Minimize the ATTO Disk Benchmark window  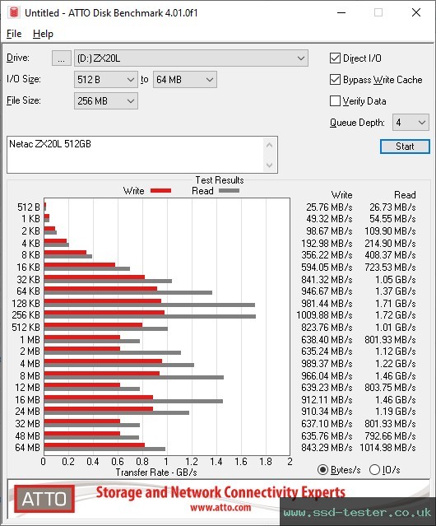tap(341, 12)
